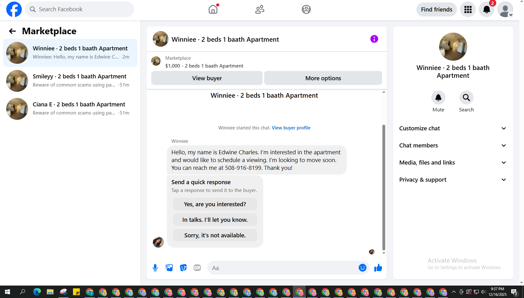524x298 pixels.
Task: Click the chat header title Winniee · 2 beds 1 baath Apartment
Action: click(225, 40)
